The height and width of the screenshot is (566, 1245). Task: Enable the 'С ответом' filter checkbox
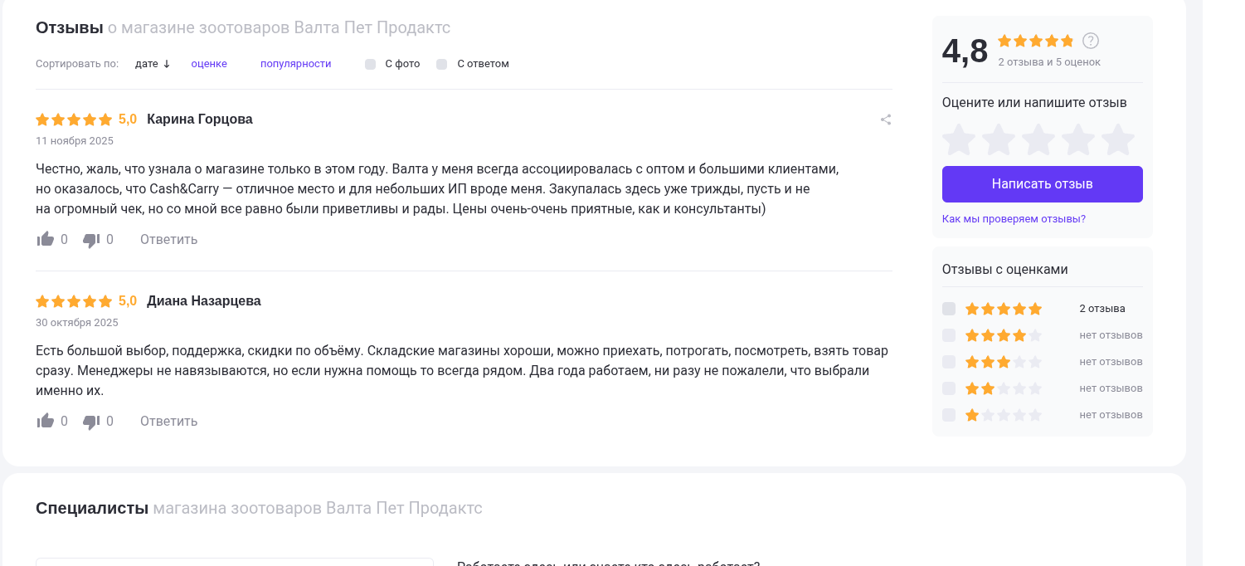click(x=442, y=64)
